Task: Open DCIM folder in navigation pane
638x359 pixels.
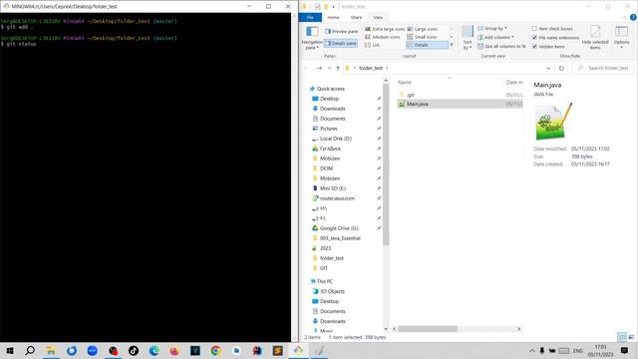Action: (x=326, y=169)
